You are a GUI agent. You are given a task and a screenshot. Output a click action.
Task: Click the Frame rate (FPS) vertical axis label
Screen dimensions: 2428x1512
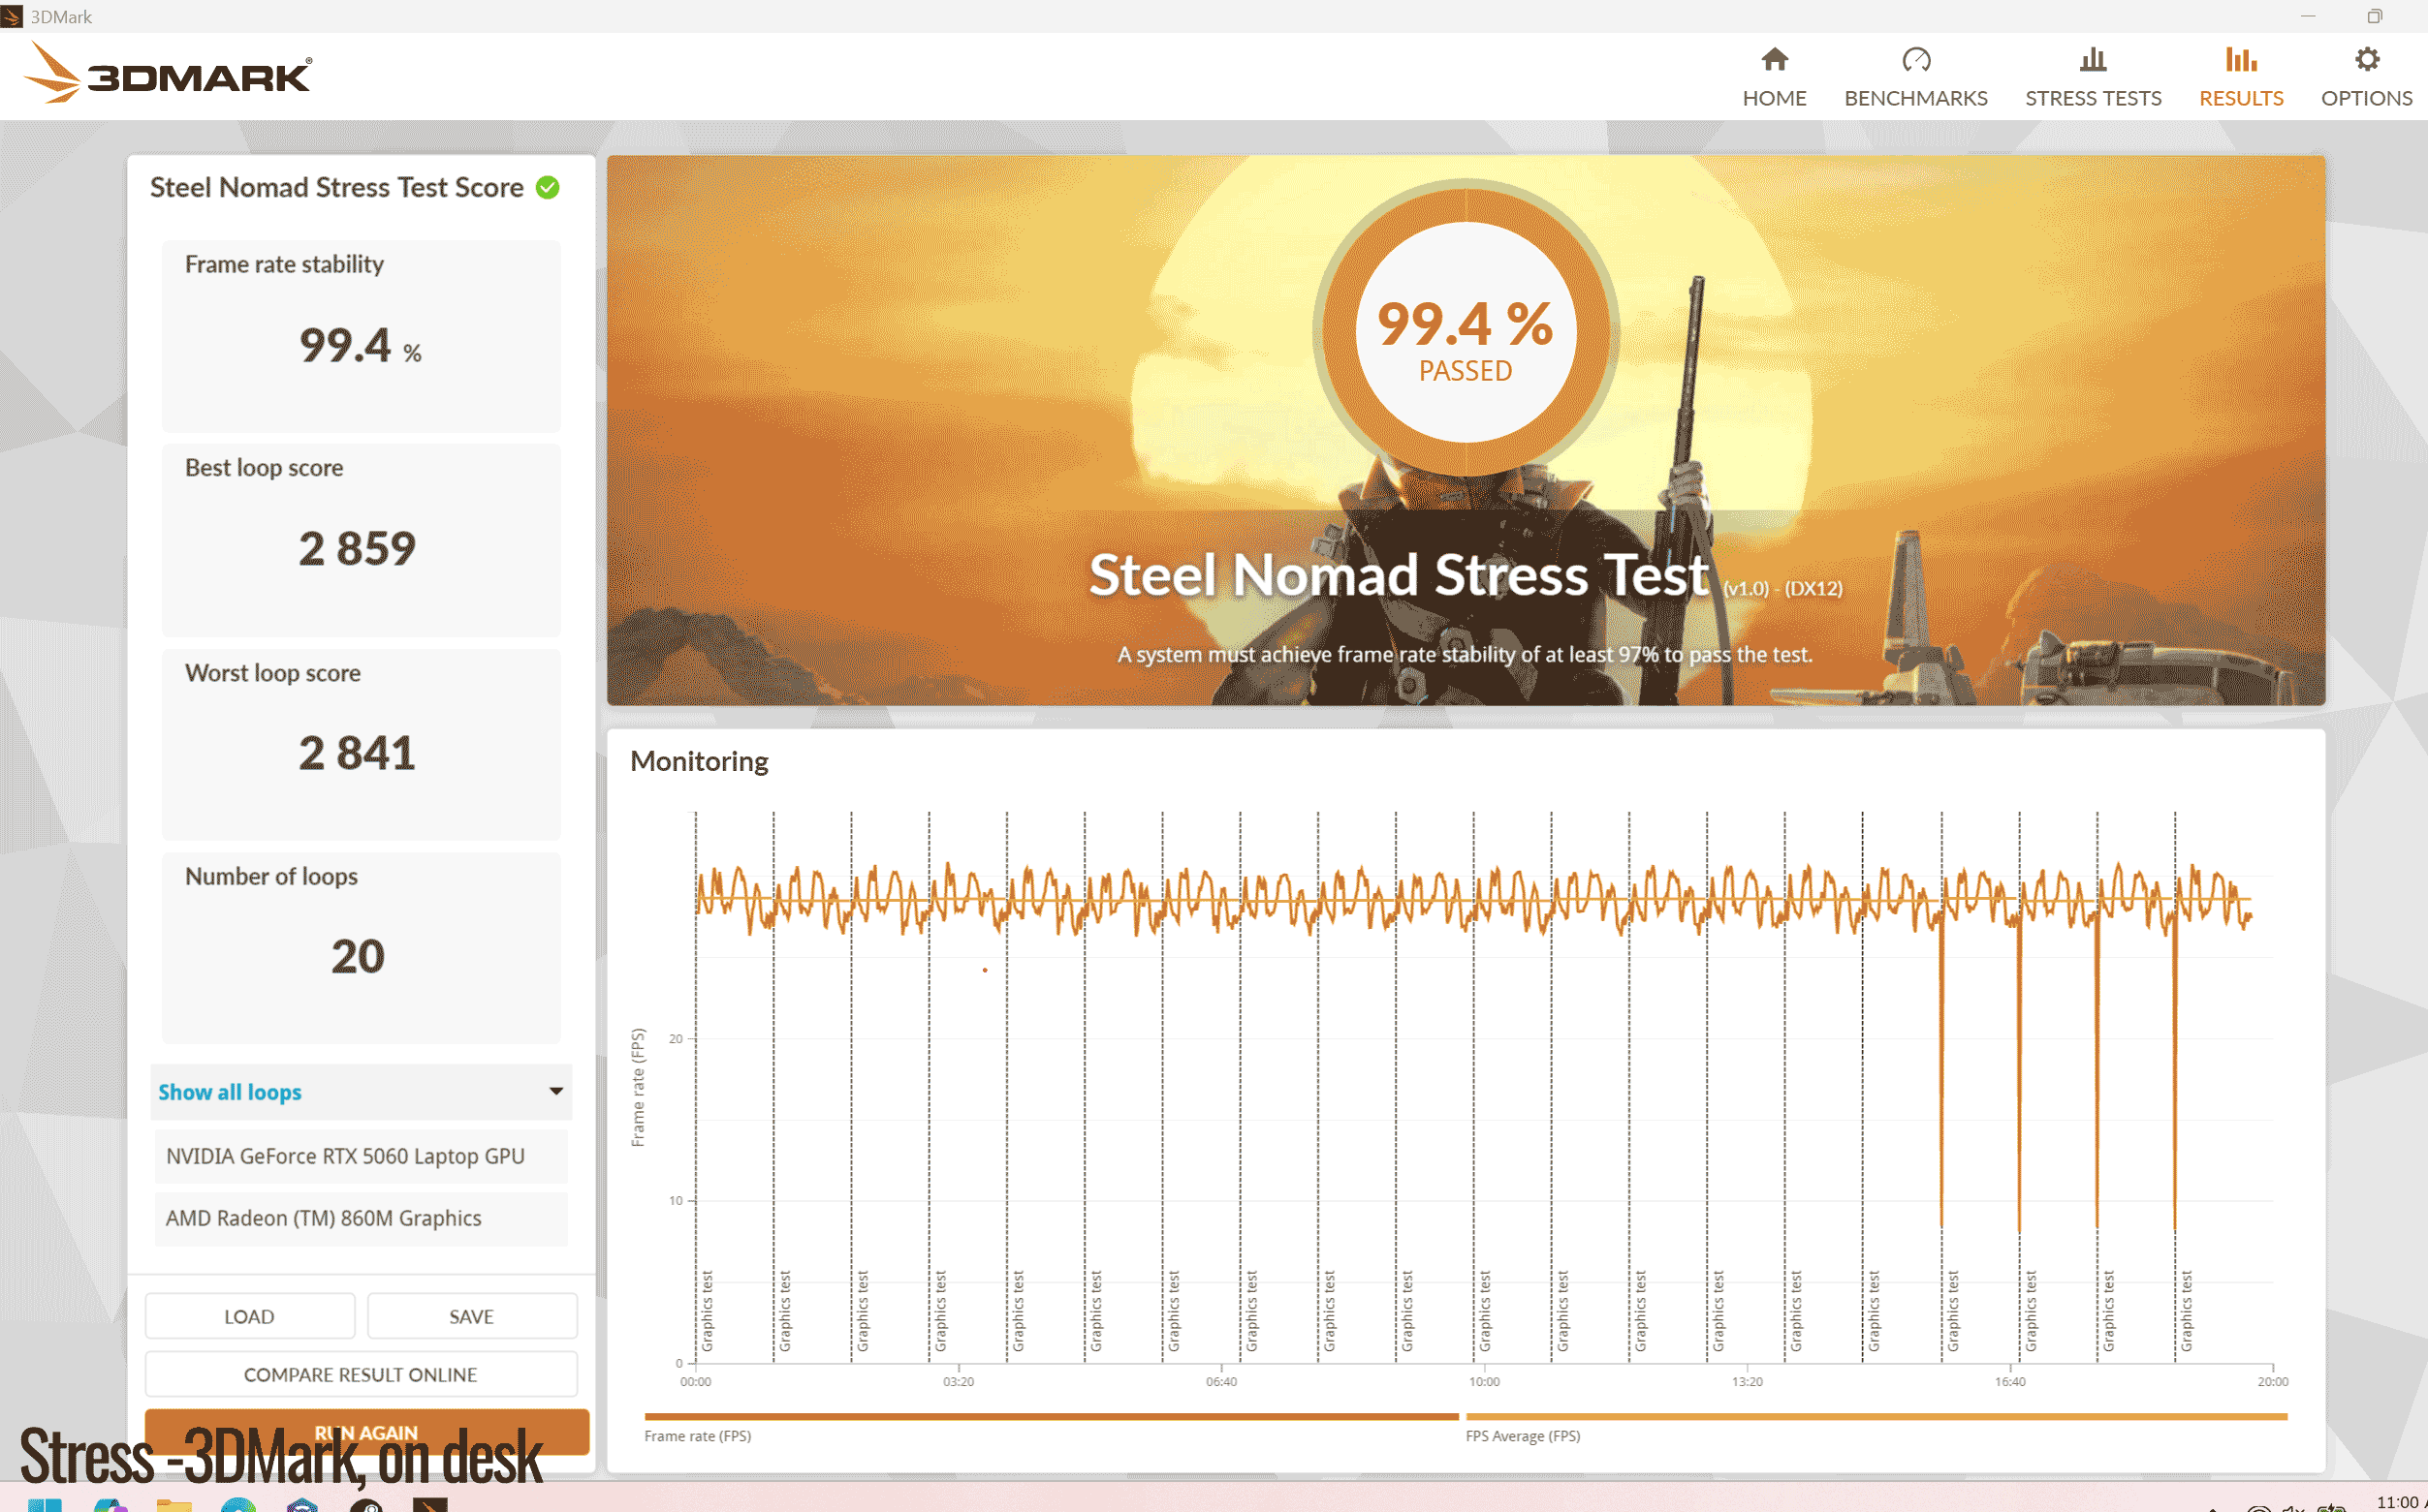click(639, 1087)
